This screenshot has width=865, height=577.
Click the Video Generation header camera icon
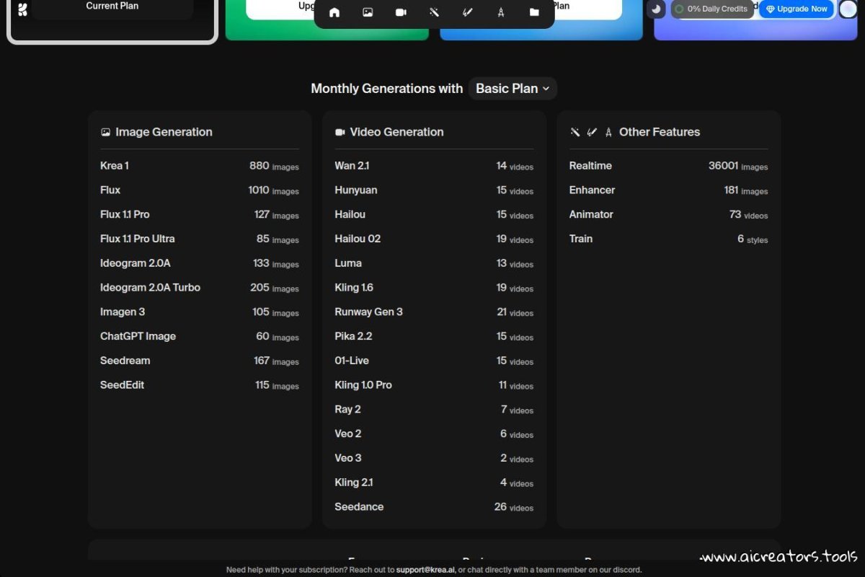point(340,132)
